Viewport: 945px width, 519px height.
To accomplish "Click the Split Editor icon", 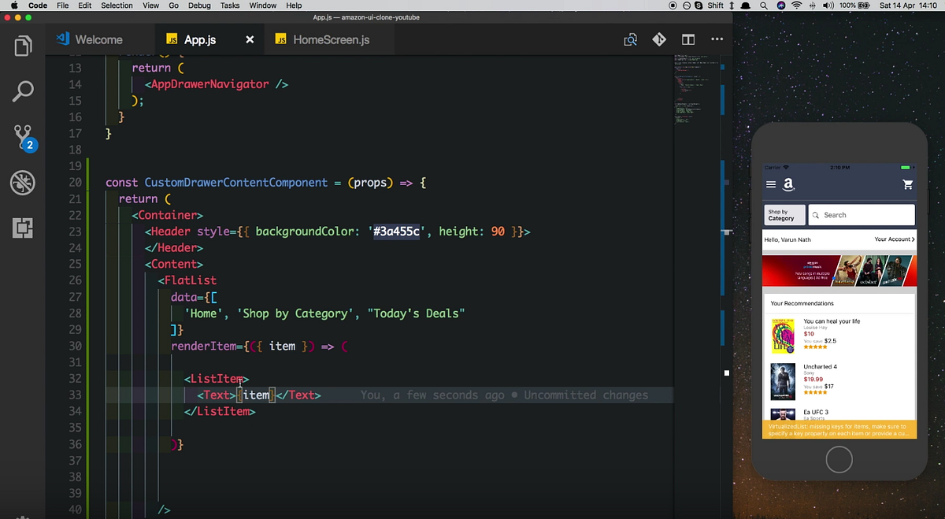I will [x=687, y=39].
